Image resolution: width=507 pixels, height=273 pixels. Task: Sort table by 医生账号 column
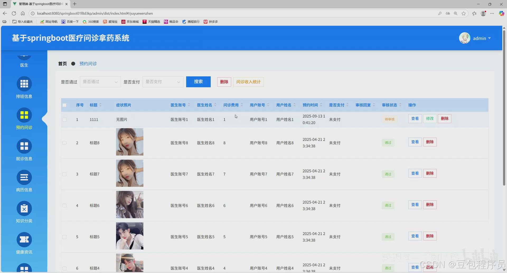coord(189,105)
